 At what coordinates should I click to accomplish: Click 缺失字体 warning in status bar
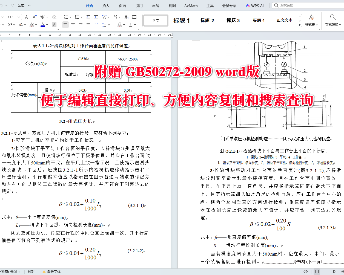tap(51, 272)
